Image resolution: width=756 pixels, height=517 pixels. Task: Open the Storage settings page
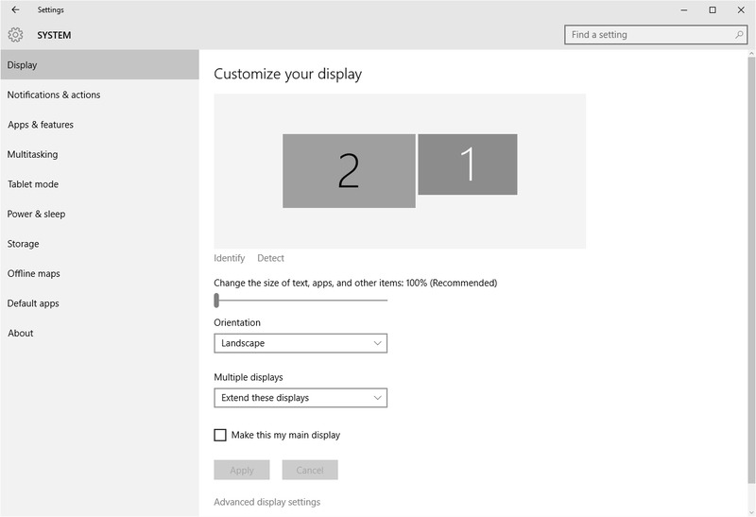coord(24,244)
